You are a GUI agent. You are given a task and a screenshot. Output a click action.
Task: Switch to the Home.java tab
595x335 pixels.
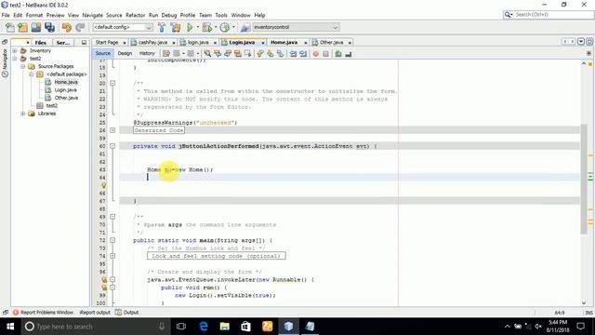click(284, 43)
